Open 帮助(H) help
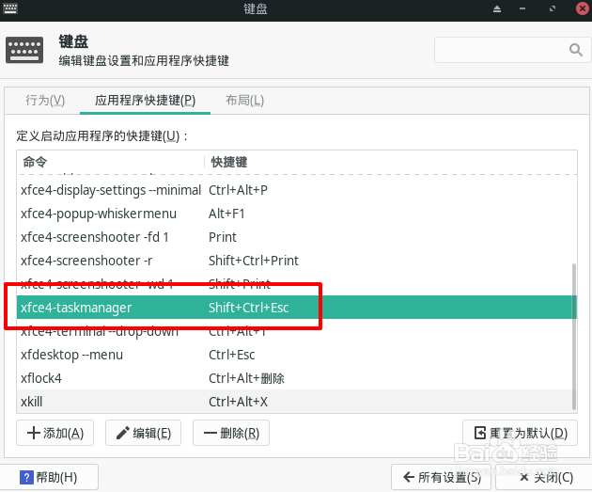The width and height of the screenshot is (592, 492). tap(48, 477)
